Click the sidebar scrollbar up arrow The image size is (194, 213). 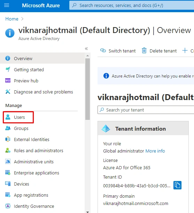pyautogui.click(x=88, y=56)
